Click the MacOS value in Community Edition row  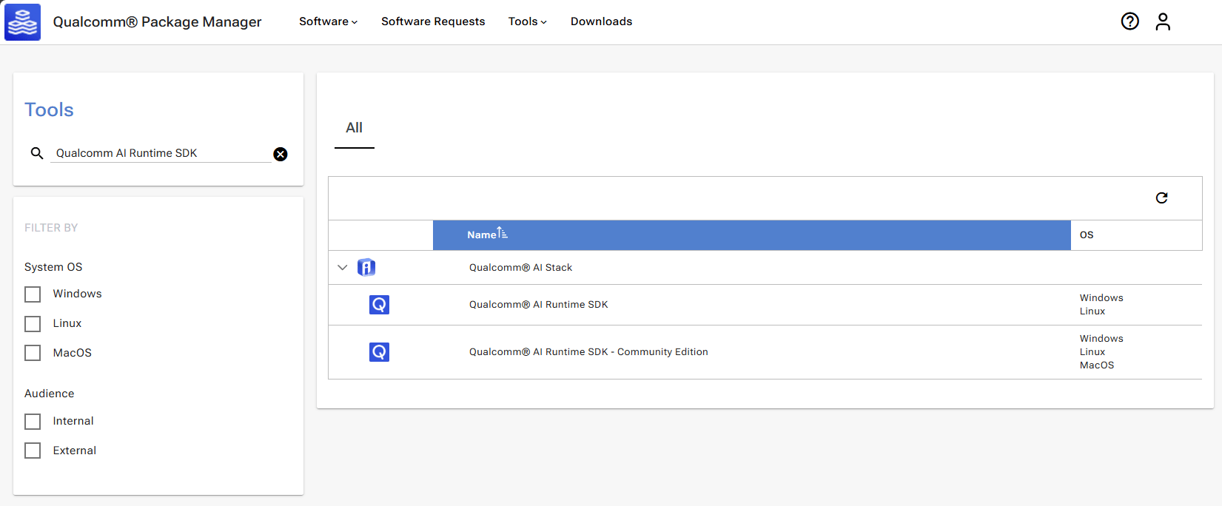(1097, 365)
